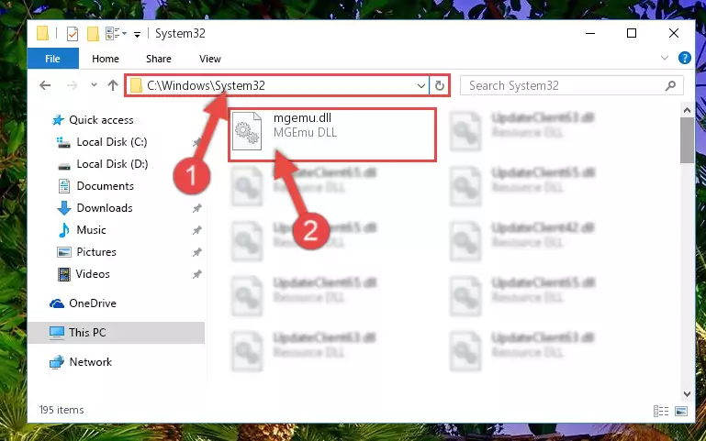This screenshot has height=441, width=706.
Task: Click the pin icon beside Downloads
Action: point(196,208)
